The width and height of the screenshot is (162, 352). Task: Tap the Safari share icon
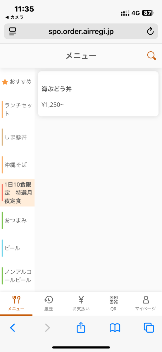81,327
